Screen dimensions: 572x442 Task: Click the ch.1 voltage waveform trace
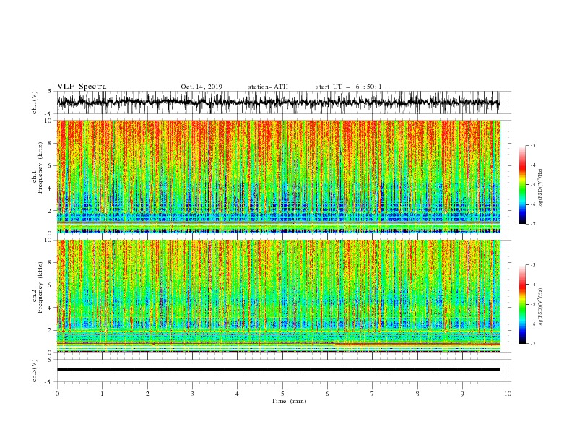coord(279,103)
